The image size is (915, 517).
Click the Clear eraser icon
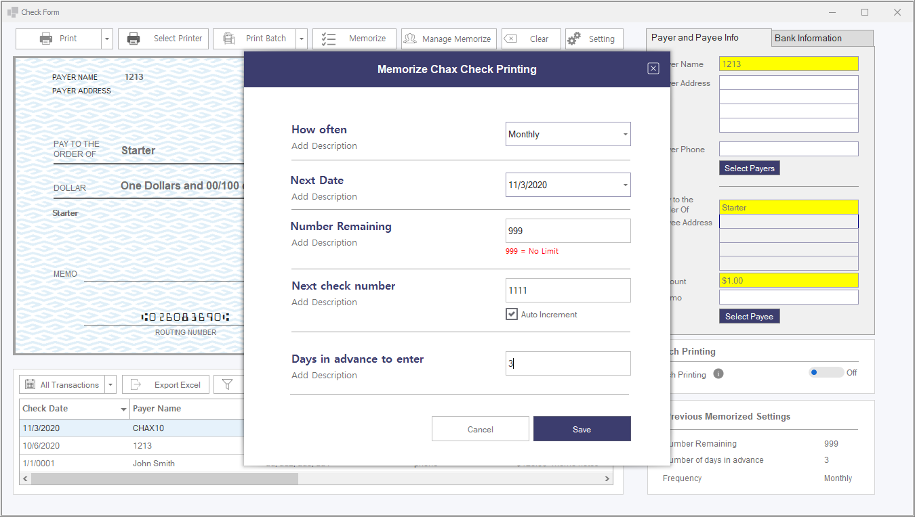(x=511, y=39)
